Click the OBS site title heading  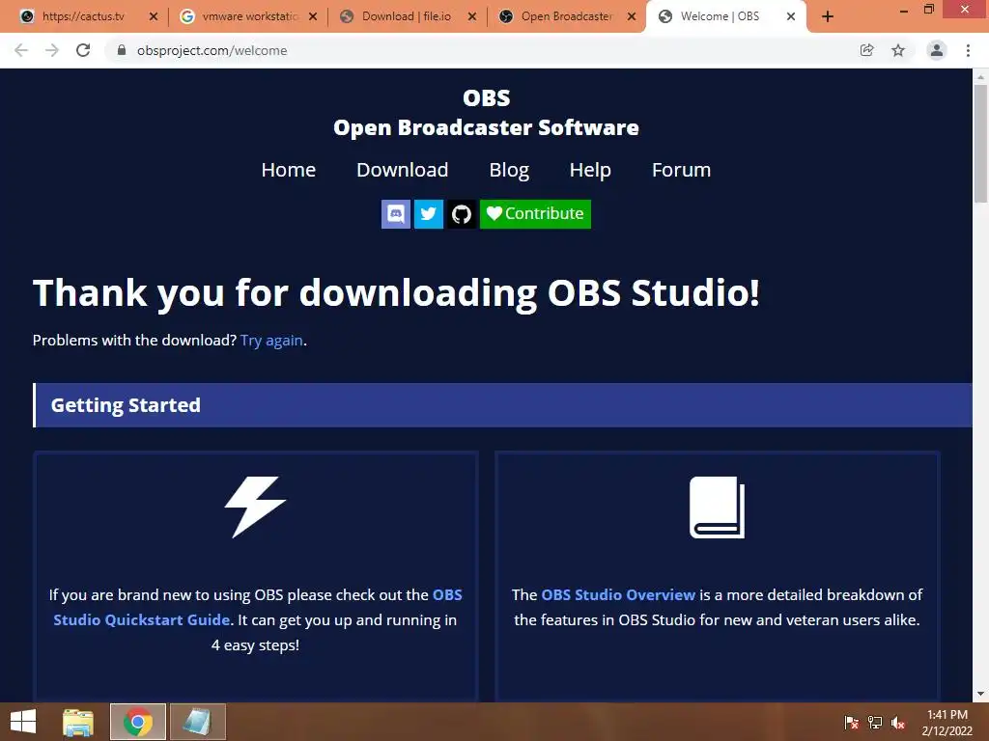pos(487,113)
